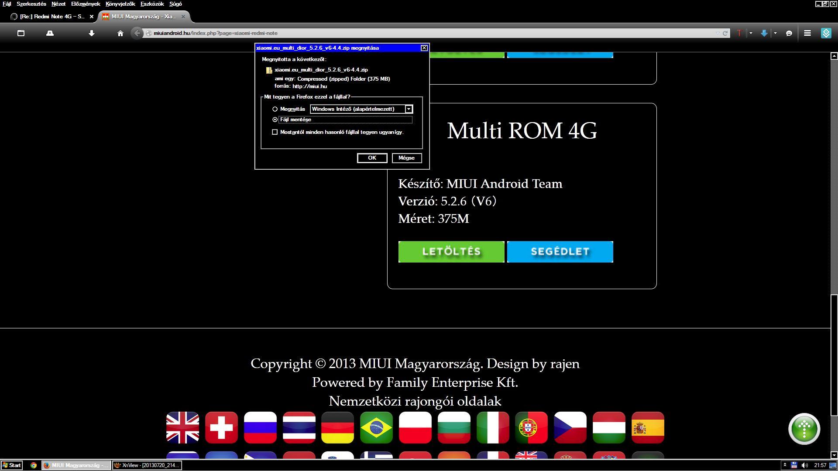Click the Chrome icon in the taskbar

pyautogui.click(x=33, y=465)
